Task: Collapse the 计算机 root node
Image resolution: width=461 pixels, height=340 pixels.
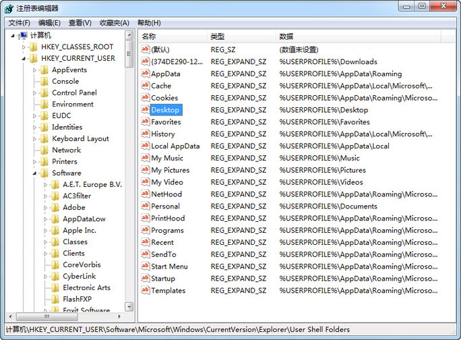Action: (x=13, y=36)
